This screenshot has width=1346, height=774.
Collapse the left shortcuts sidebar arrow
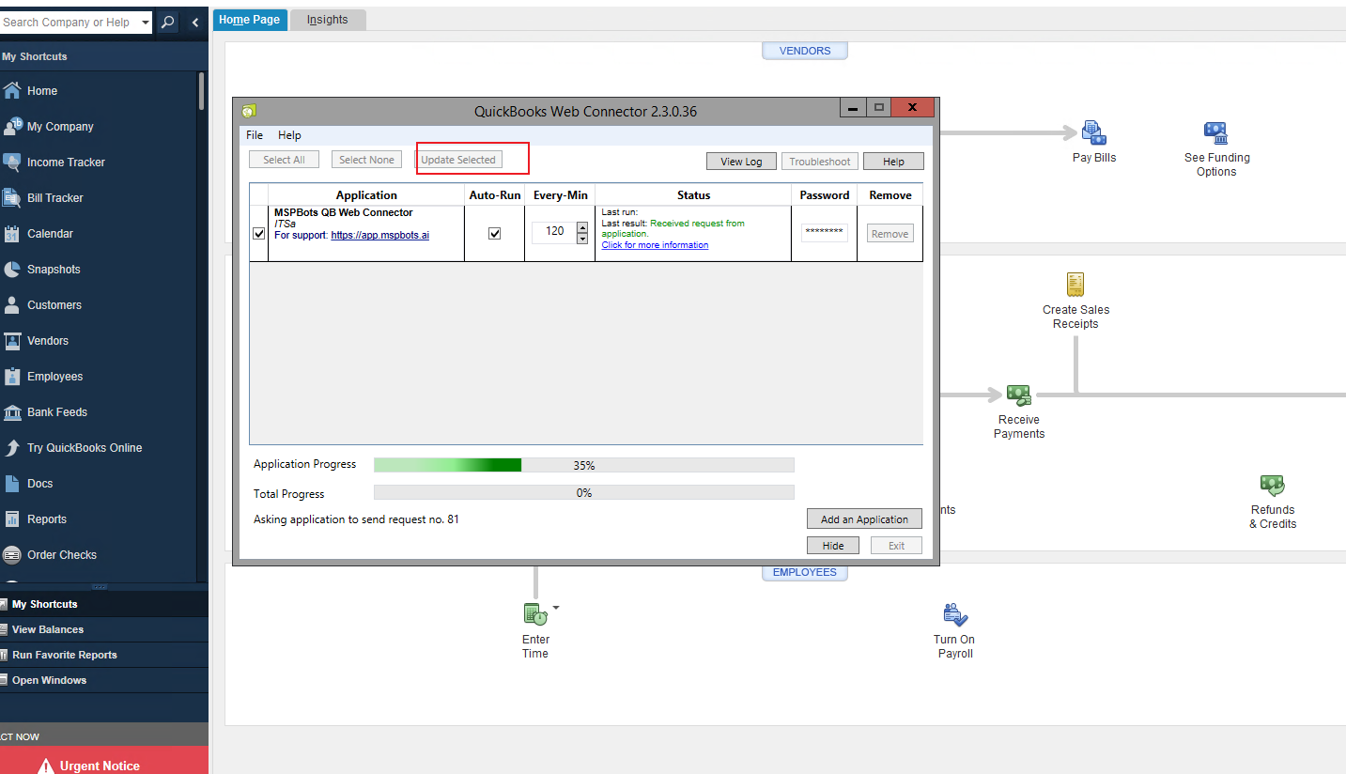[195, 22]
